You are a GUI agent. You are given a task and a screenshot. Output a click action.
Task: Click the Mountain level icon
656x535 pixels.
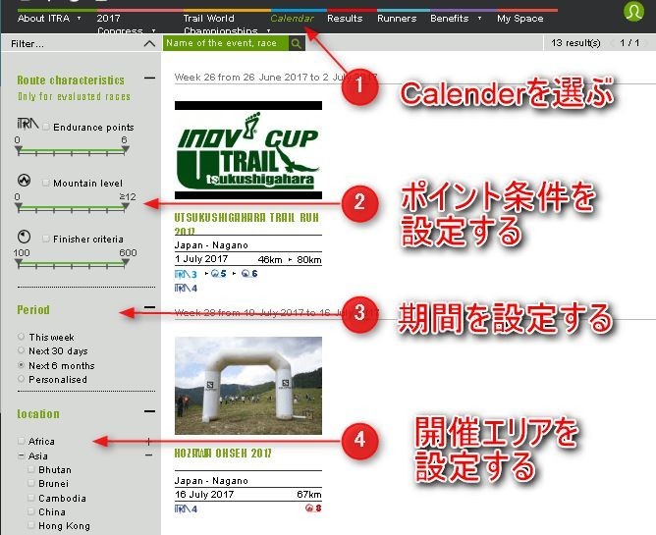25,181
